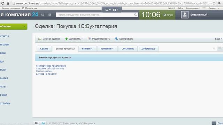Click Сбросить кеш in admin bar
Screen dimensions: 223x125
click(30, 8)
